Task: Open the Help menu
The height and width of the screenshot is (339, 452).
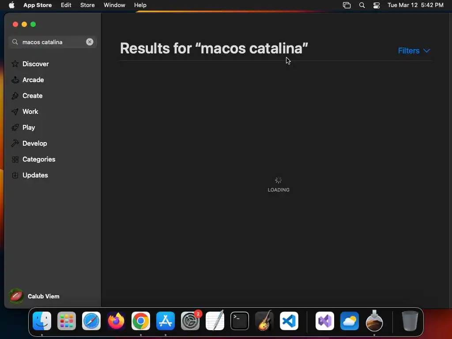Action: click(x=140, y=5)
